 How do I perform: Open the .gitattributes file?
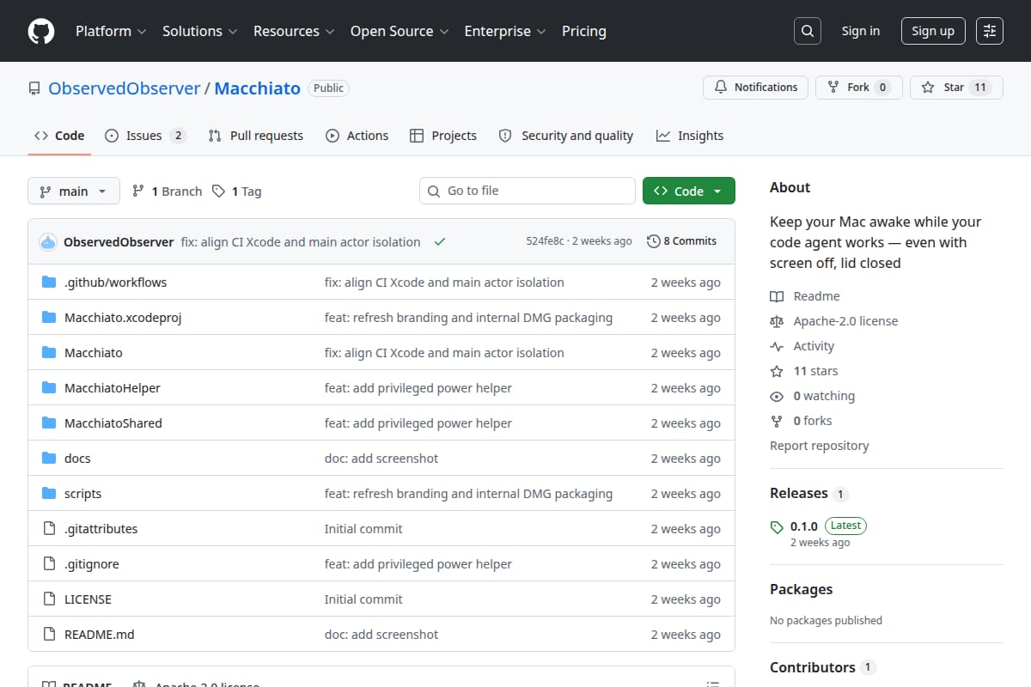pos(101,529)
